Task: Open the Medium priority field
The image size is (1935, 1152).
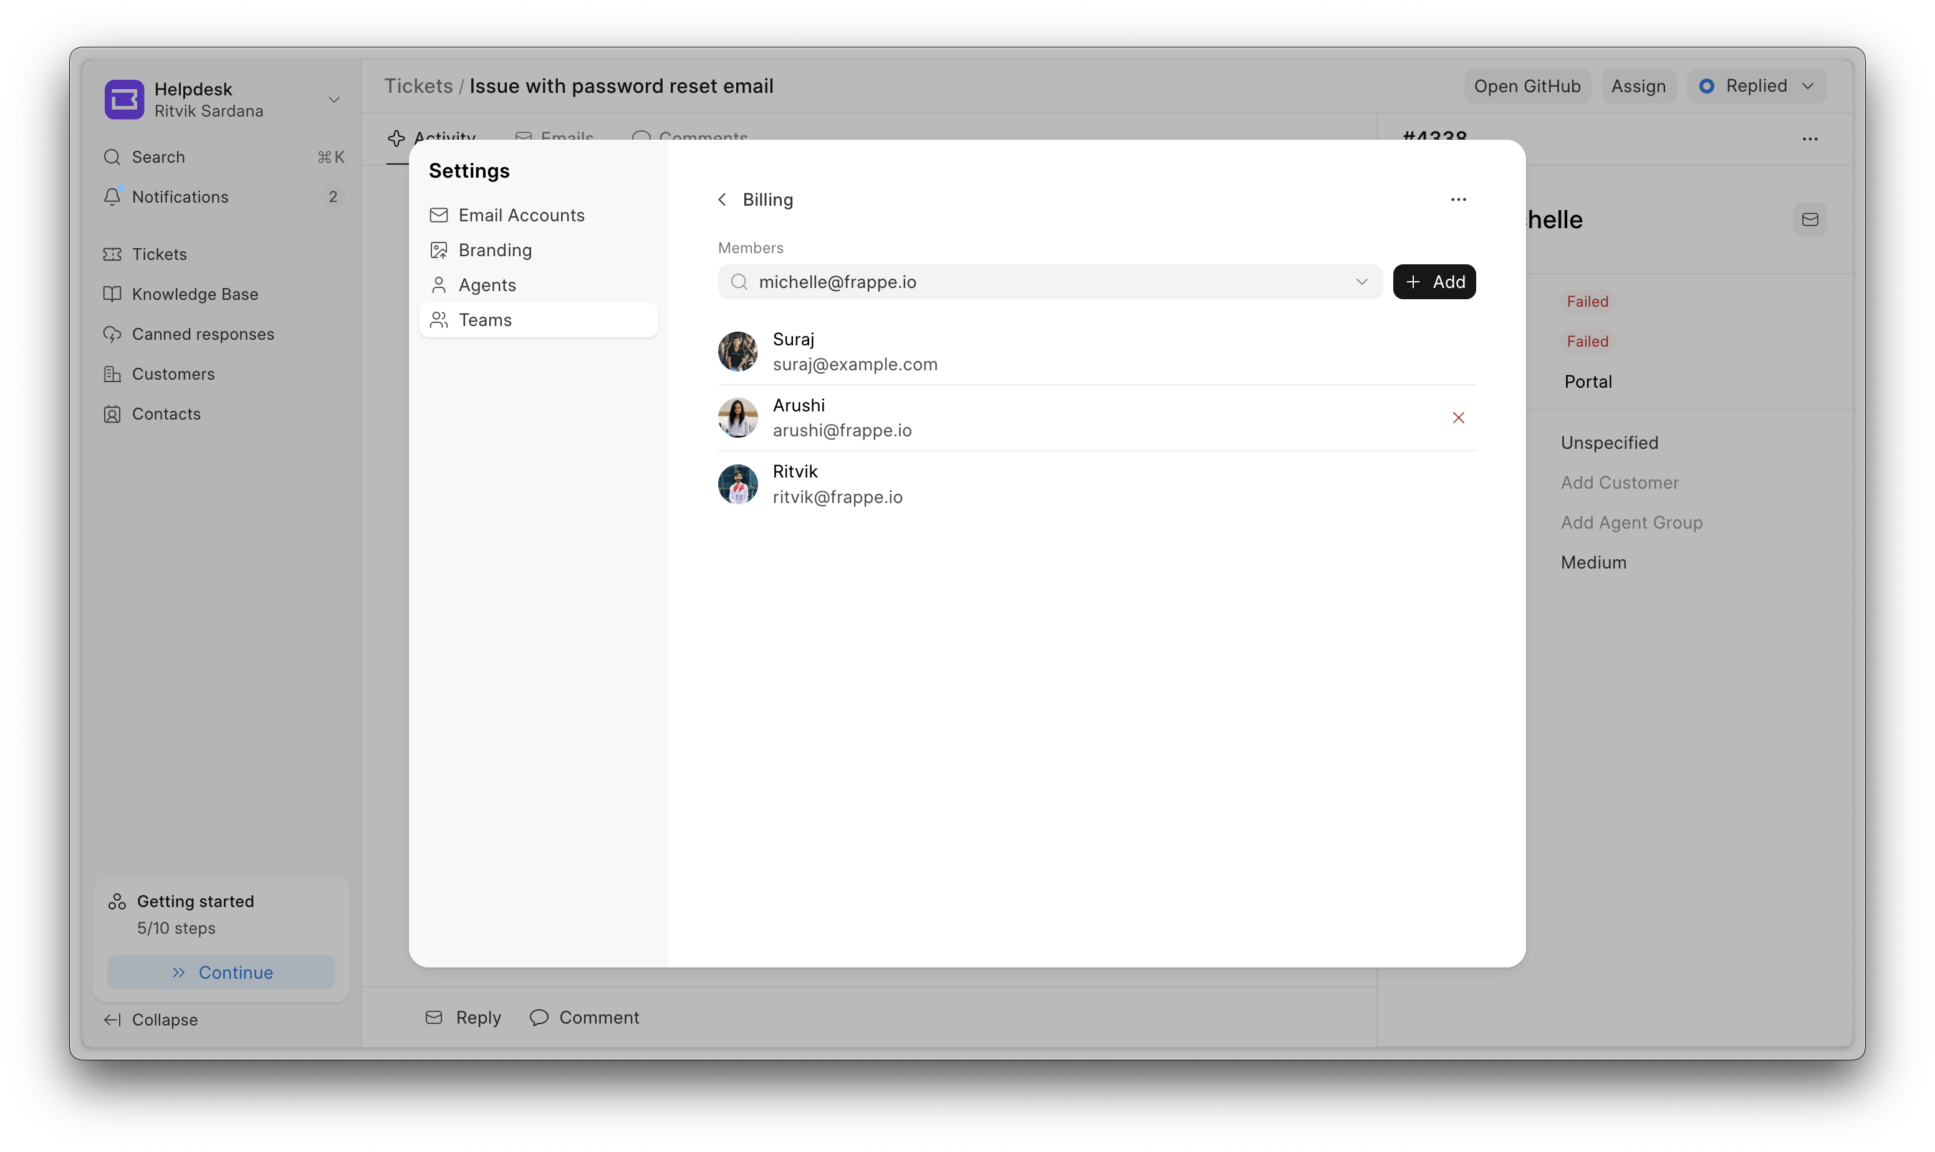Action: (x=1593, y=563)
